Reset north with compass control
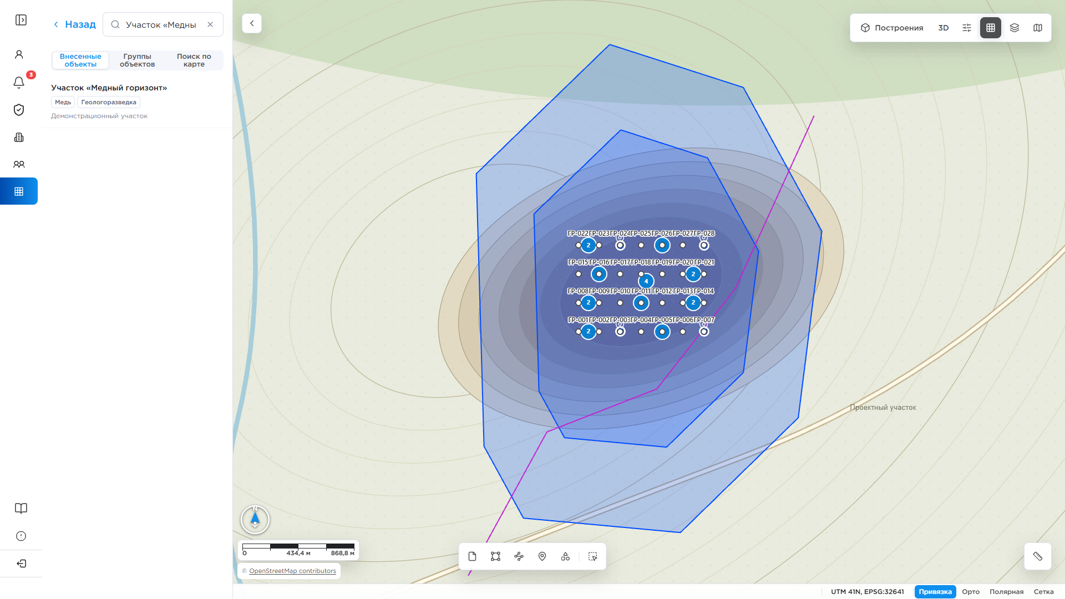The image size is (1065, 599). 255,520
